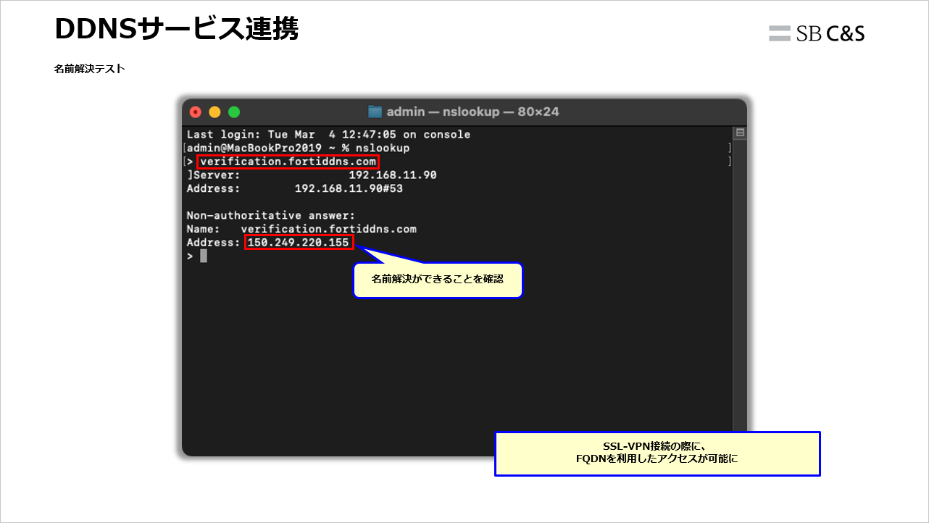Image resolution: width=929 pixels, height=523 pixels.
Task: Click the 'SSL-VPN接続の際に' note box
Action: (x=657, y=453)
